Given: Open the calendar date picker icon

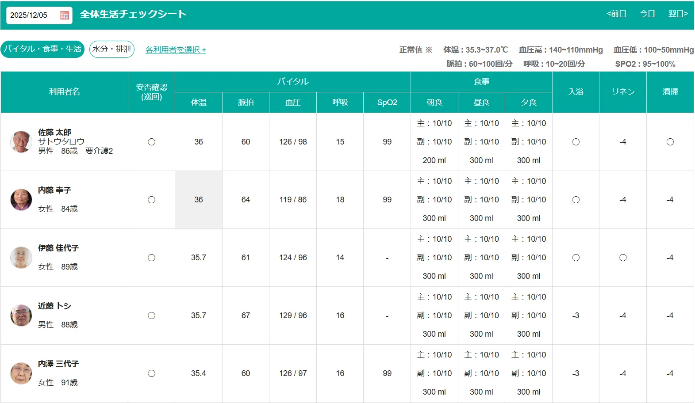Looking at the screenshot, I should point(65,15).
